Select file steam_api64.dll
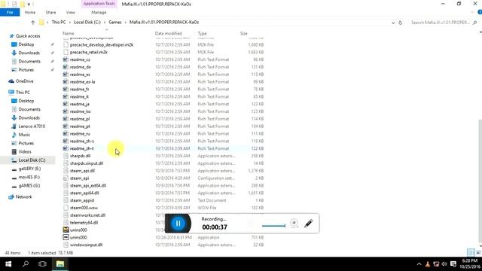Viewport: 482px width, 271px height. click(x=84, y=193)
